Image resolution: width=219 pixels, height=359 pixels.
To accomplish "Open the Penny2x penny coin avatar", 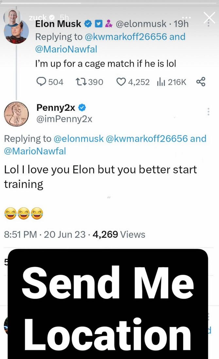I will (x=16, y=114).
